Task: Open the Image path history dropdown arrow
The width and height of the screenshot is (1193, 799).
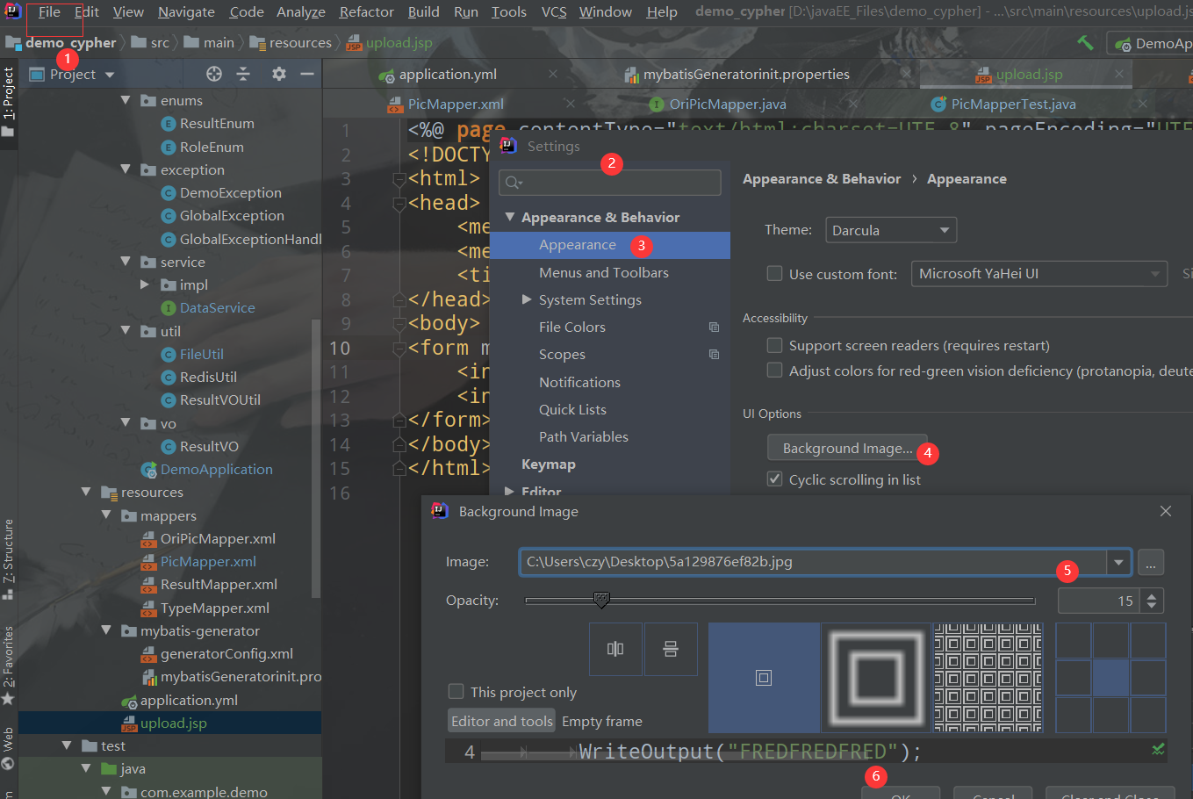Action: pos(1118,562)
